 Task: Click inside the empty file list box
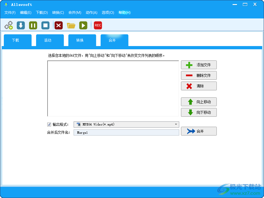click(x=113, y=89)
